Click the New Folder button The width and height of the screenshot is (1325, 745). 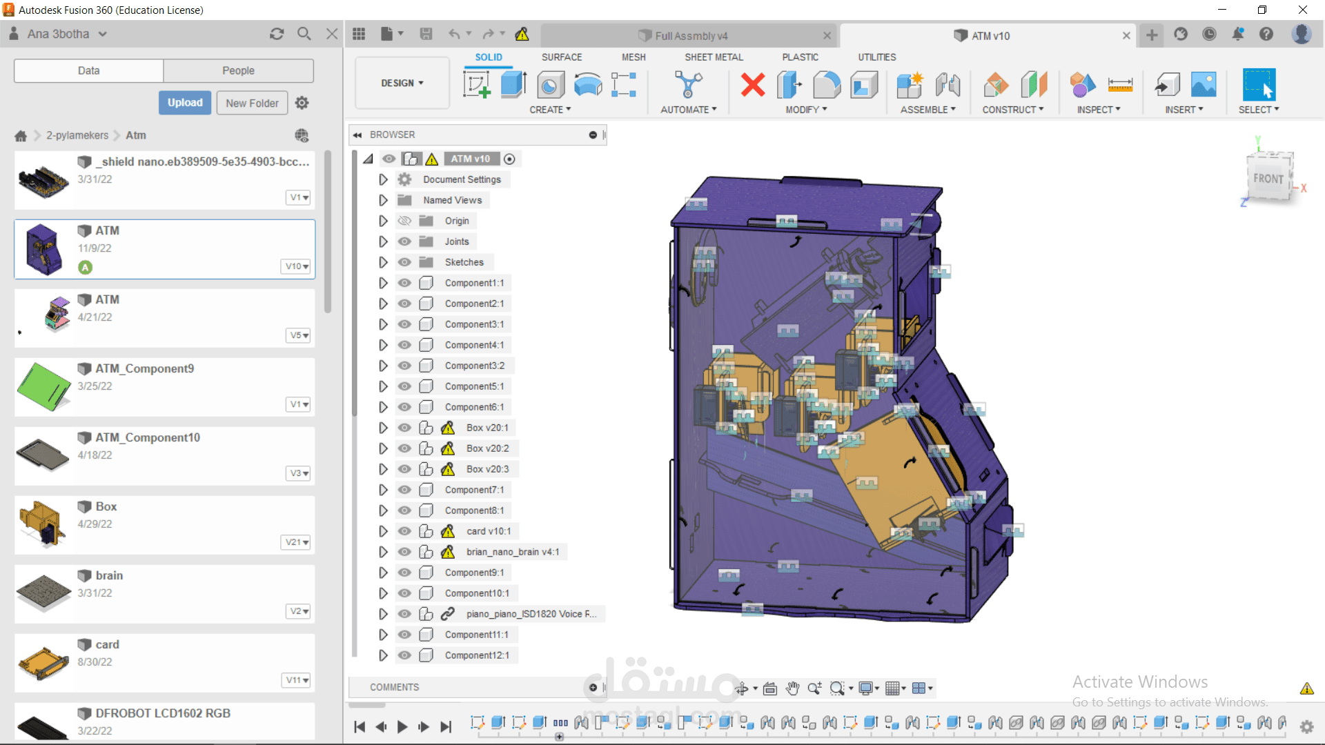coord(252,103)
